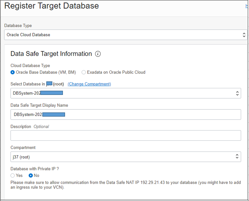Click the Database with Private IP question label
This screenshot has width=249, height=201.
[34, 169]
